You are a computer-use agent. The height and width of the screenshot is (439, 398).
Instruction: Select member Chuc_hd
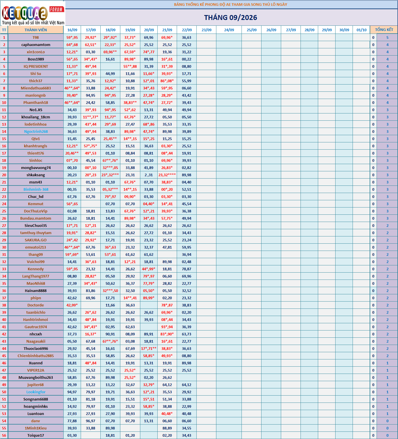[36, 197]
